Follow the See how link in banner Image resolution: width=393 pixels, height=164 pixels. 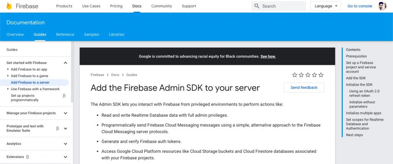[268, 56]
